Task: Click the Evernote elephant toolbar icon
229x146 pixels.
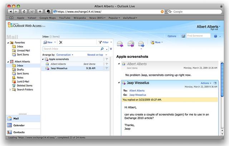Action: click(48, 11)
